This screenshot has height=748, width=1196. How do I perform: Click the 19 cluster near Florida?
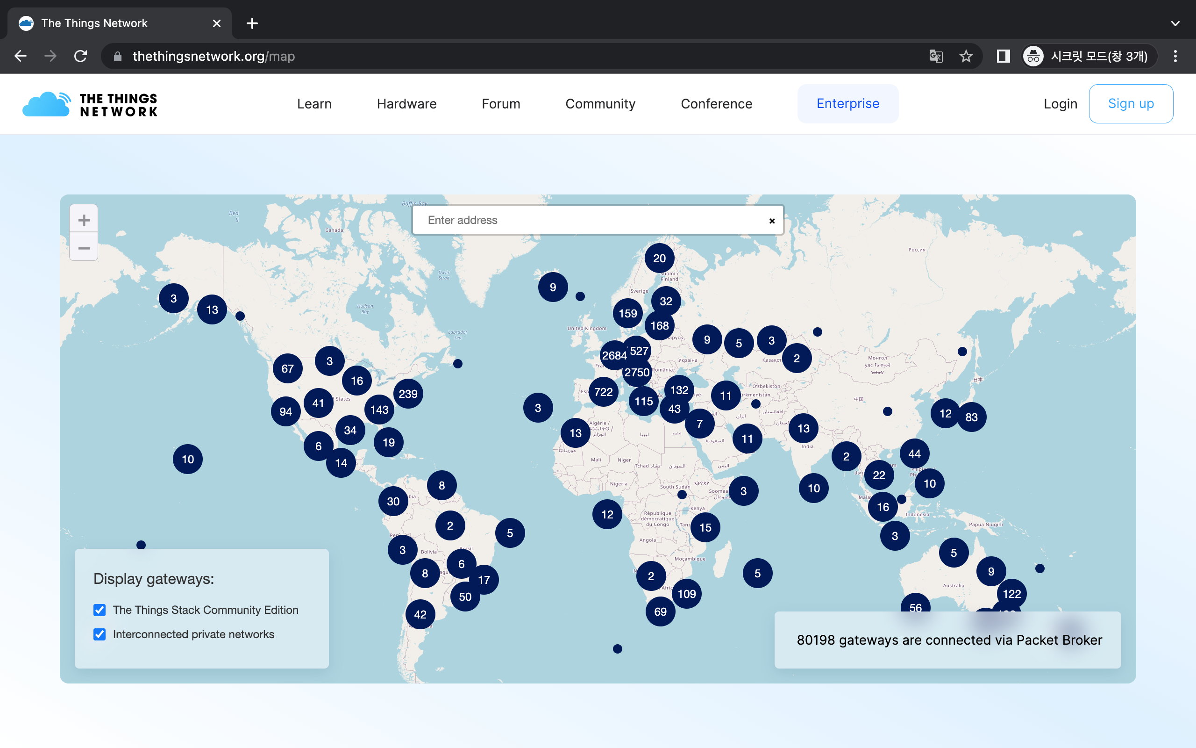tap(388, 442)
